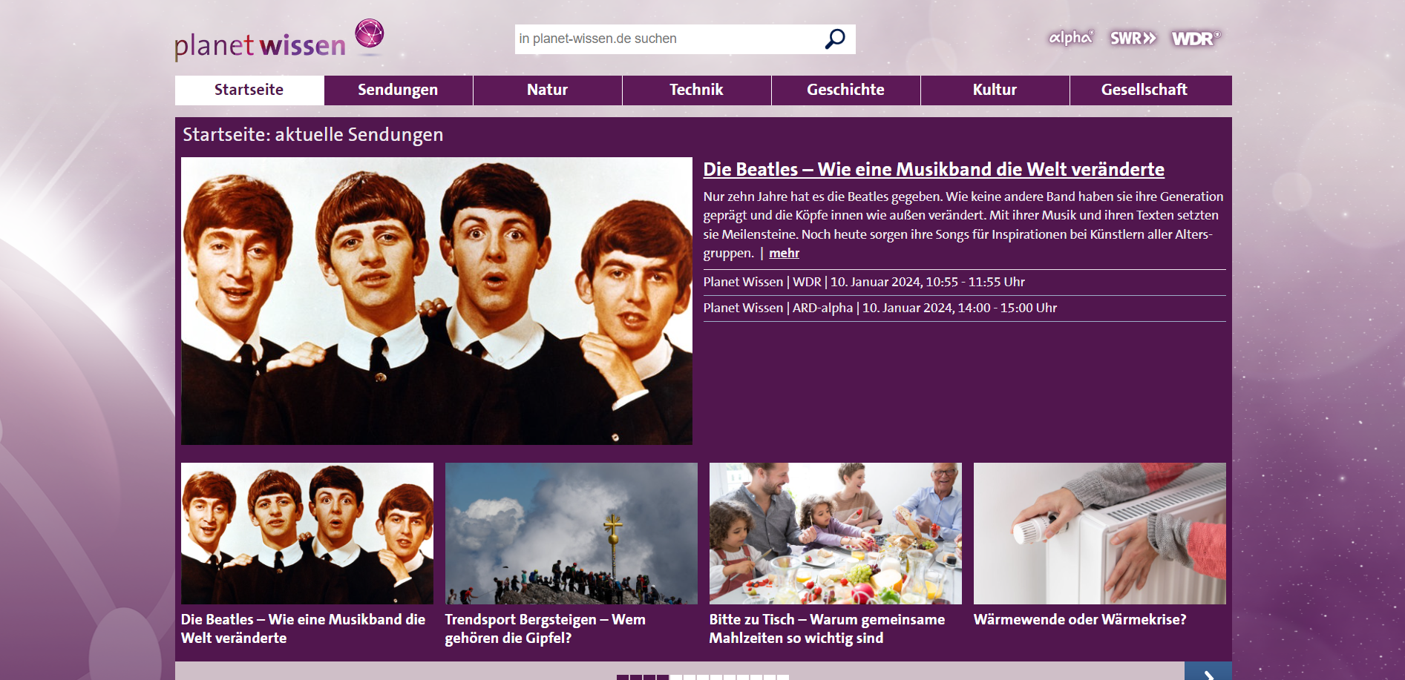
Task: Open 'Bitte zu Tisch' family meal thumbnail
Action: point(836,533)
